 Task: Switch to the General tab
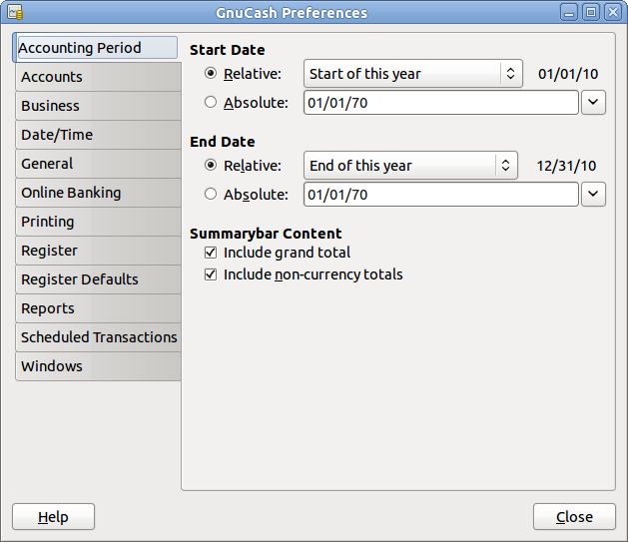[98, 164]
